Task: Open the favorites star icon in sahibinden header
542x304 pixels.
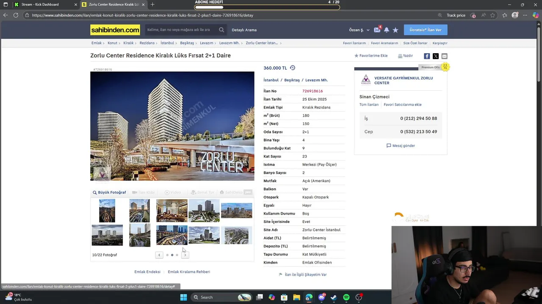Action: (395, 30)
